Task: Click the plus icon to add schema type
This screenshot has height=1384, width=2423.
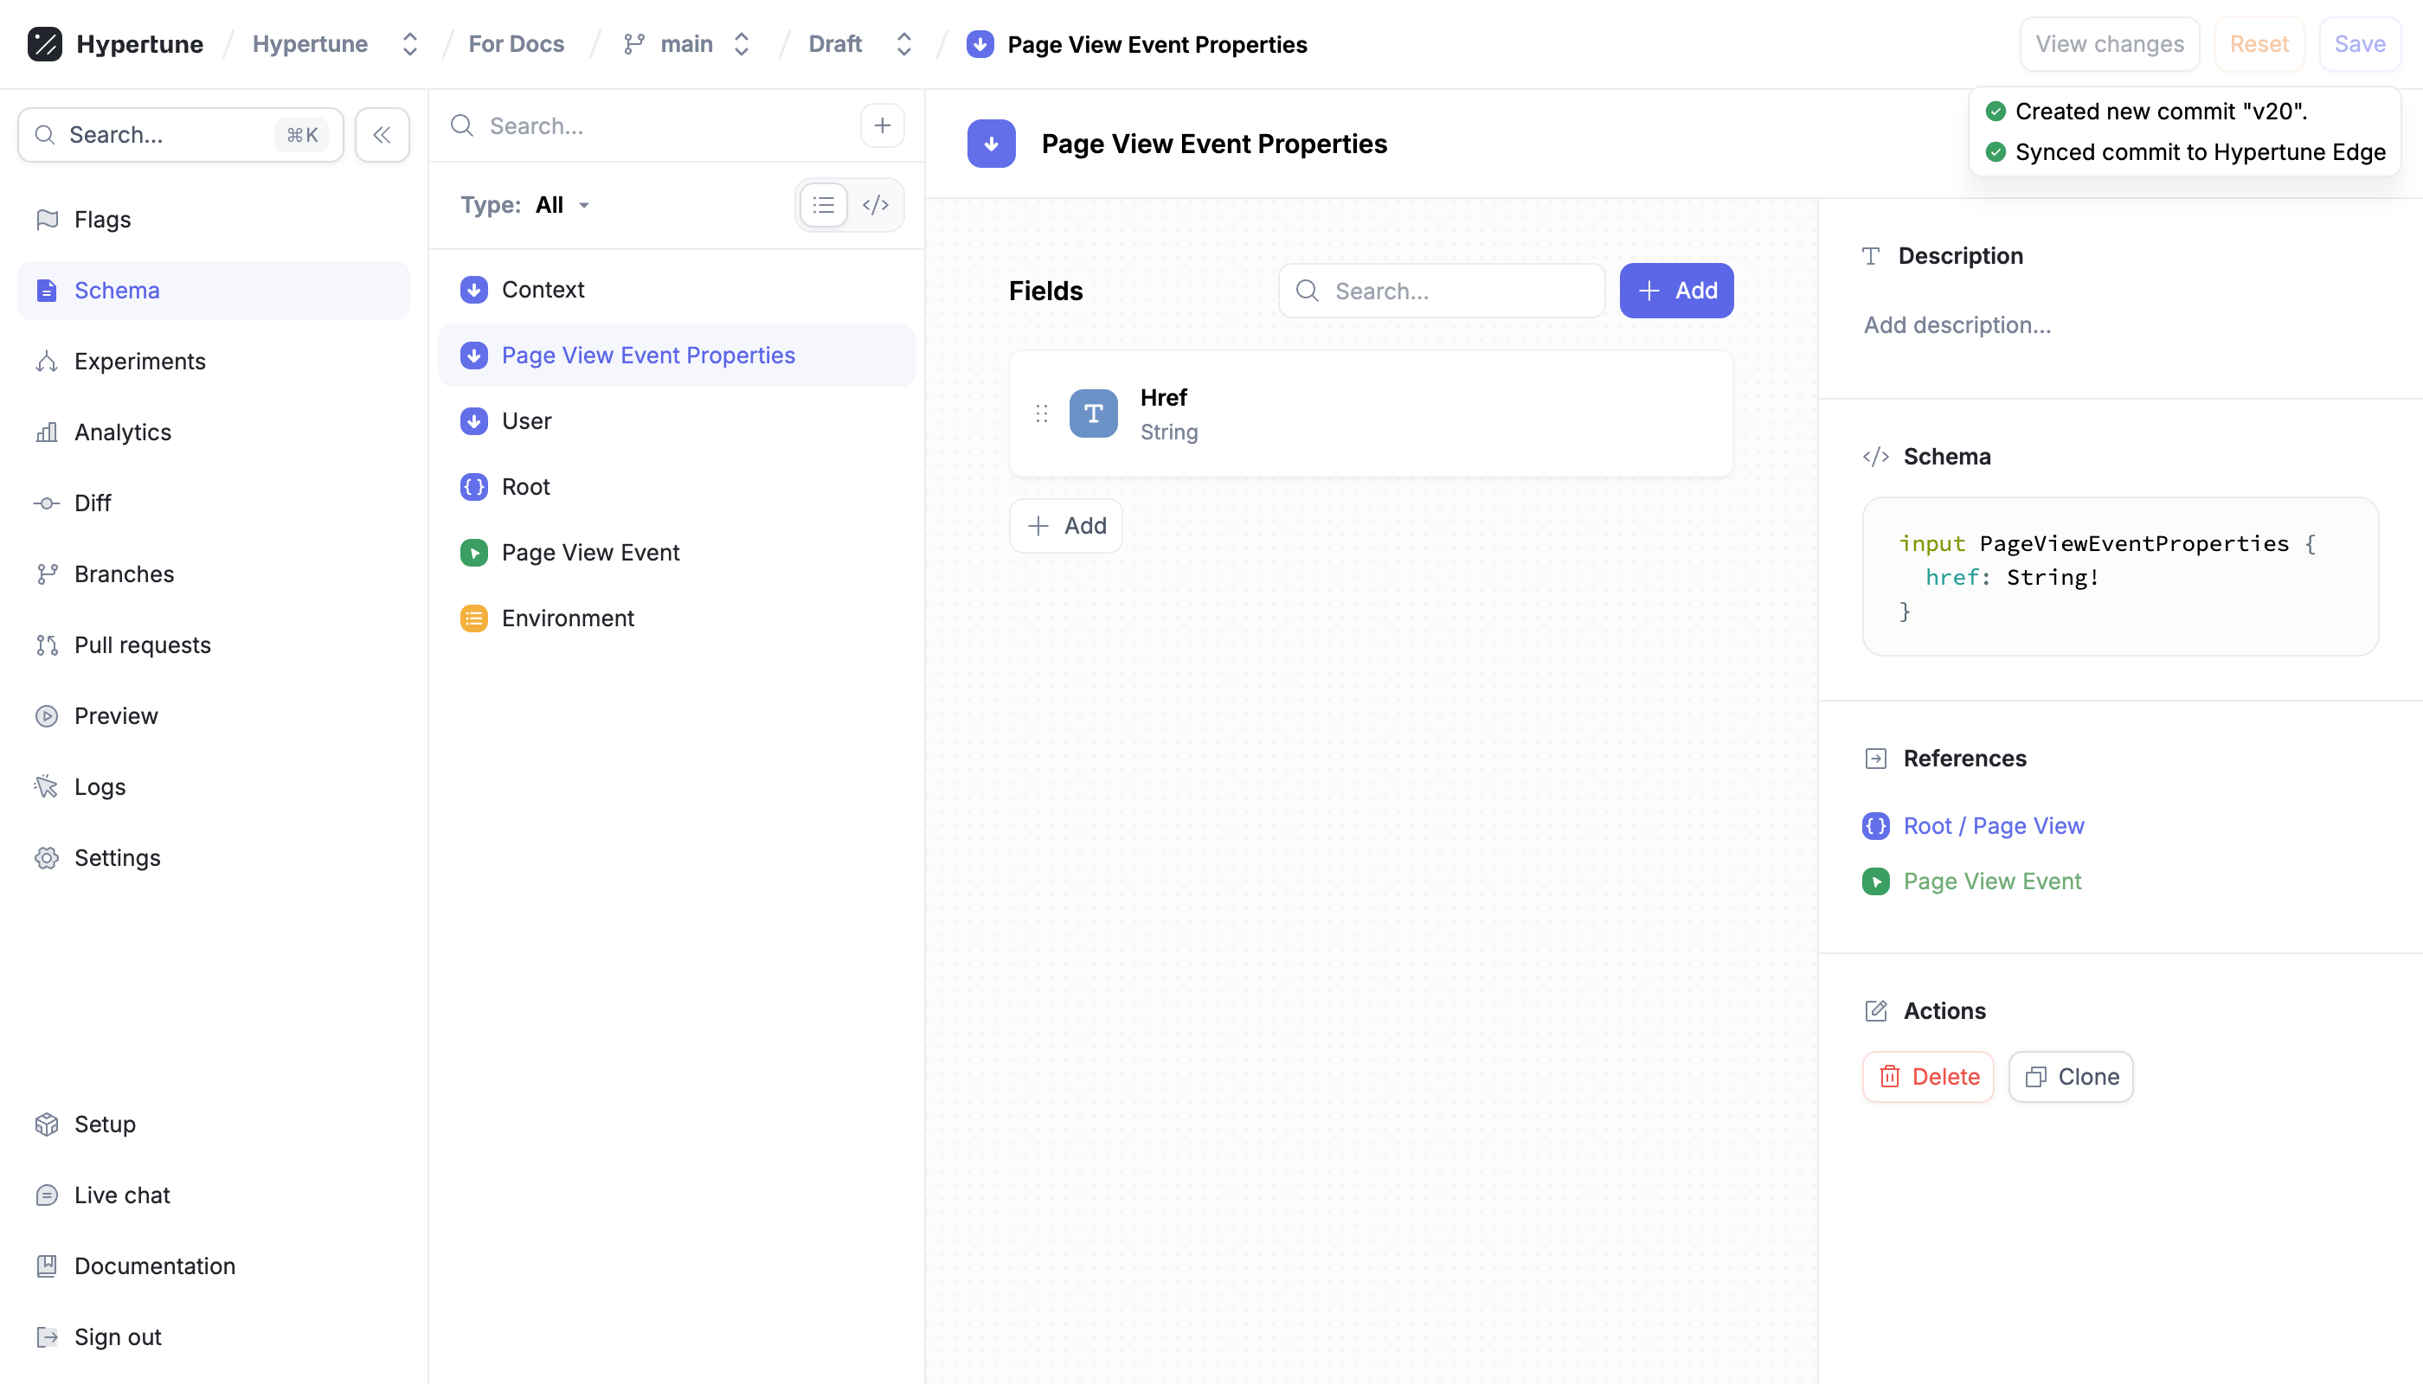Action: coord(882,125)
